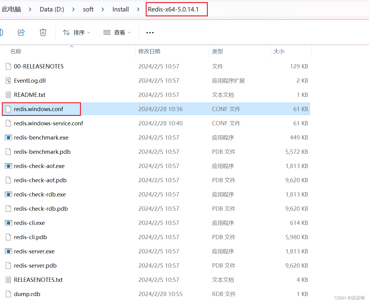Toggle name sort order via column arrow
Image resolution: width=369 pixels, height=303 pixels.
tap(71, 47)
